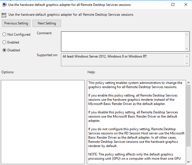Click the paragraph 'If you enable this policy setting'
The image size is (192, 165).
point(133,100)
